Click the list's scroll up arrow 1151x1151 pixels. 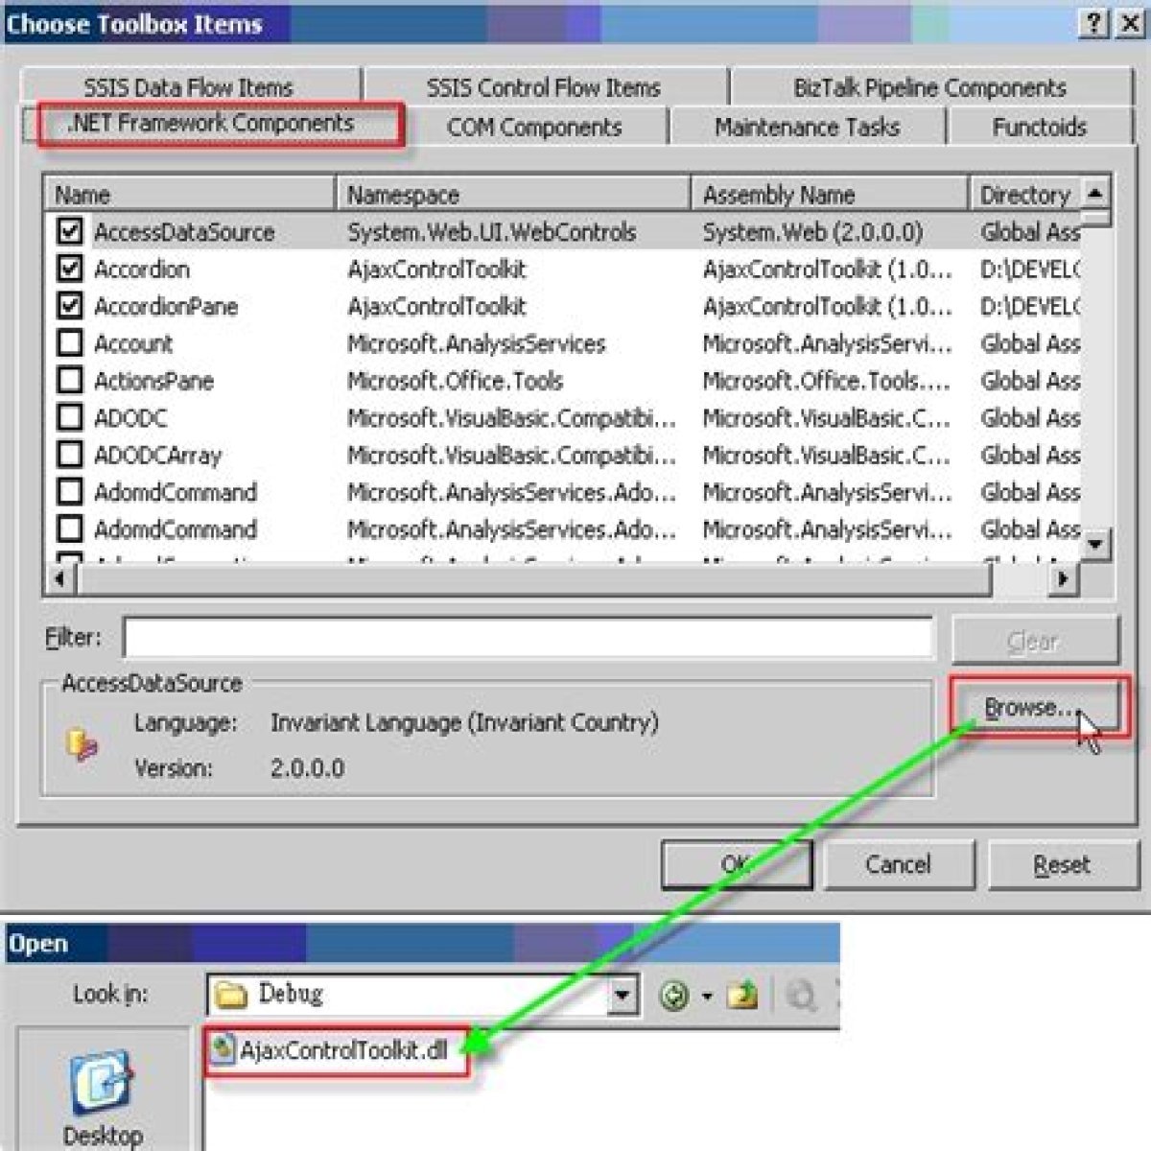[x=1095, y=193]
